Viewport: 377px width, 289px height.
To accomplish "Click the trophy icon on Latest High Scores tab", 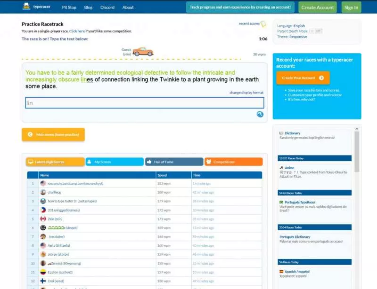I will pos(31,162).
